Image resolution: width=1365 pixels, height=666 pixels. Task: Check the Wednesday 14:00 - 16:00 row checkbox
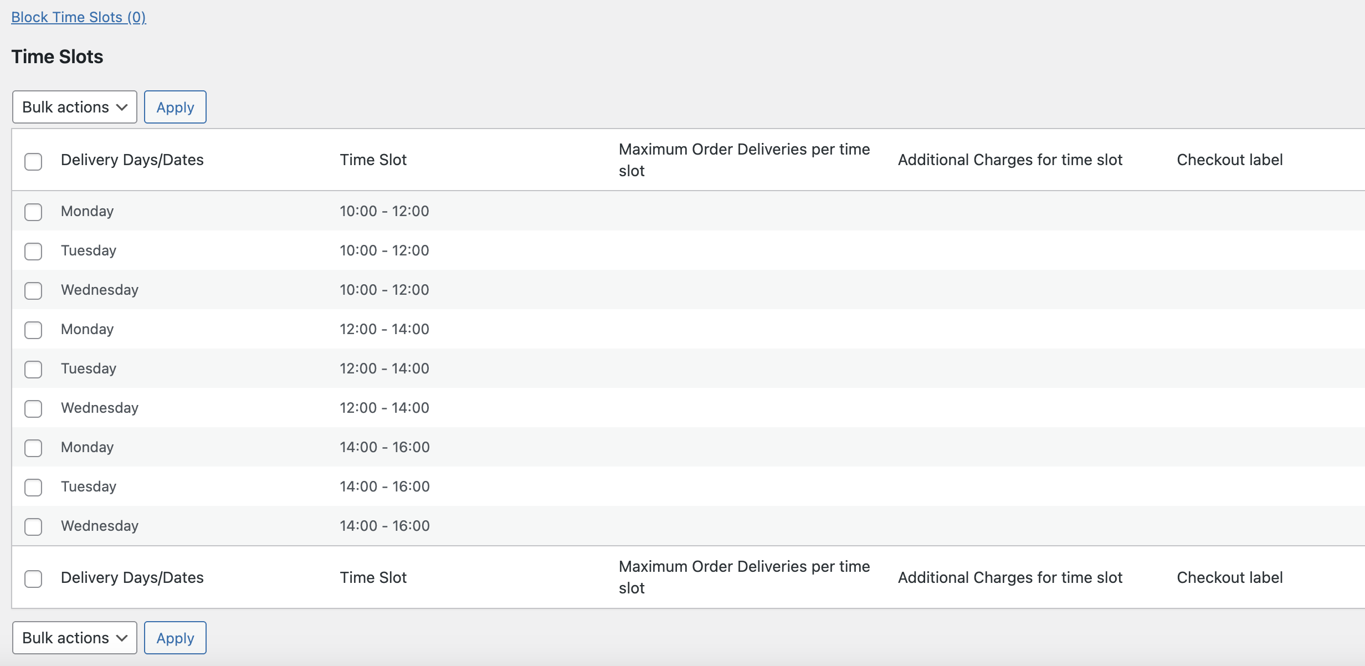[x=33, y=526]
